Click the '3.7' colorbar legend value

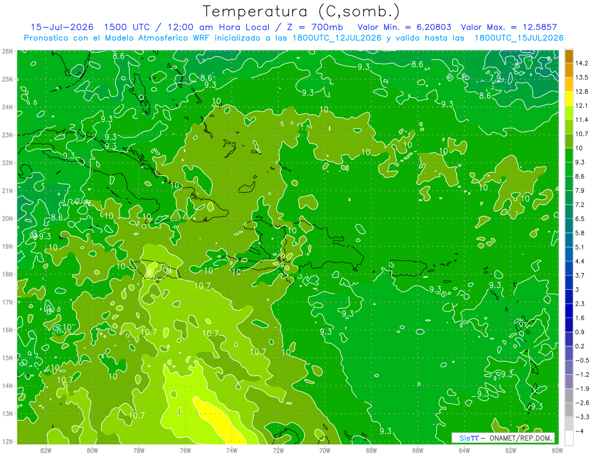tap(580, 275)
